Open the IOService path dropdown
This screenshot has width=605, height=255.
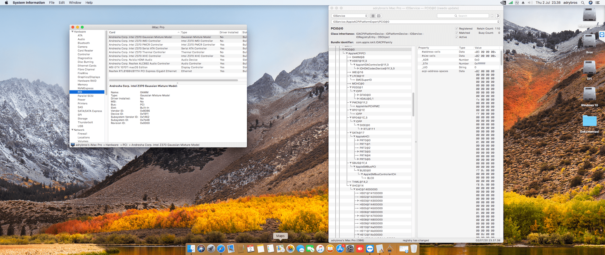[416, 22]
